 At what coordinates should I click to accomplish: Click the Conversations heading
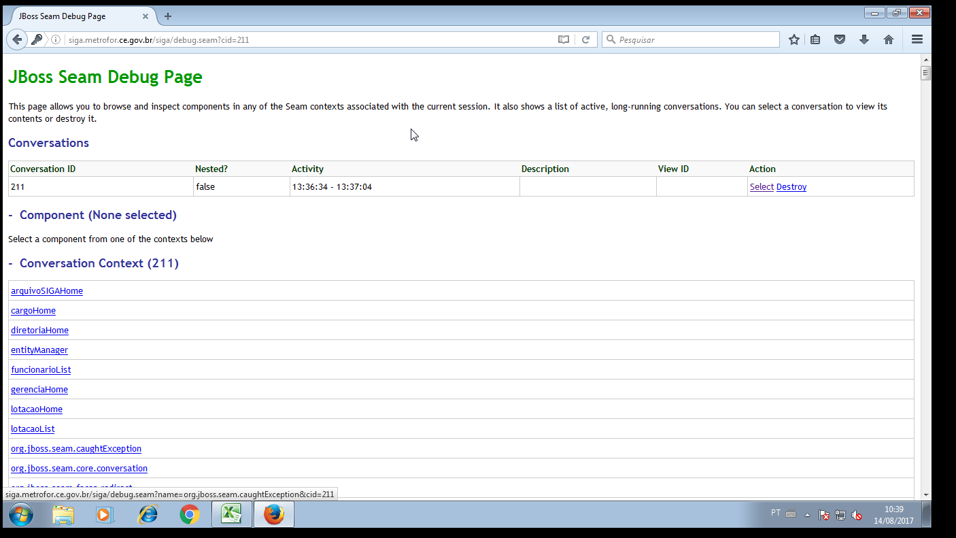pos(48,143)
